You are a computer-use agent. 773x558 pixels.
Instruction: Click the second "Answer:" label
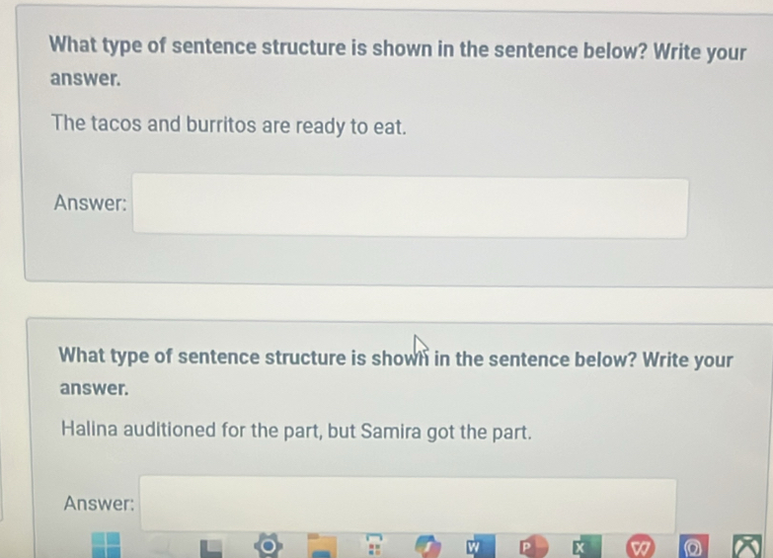(x=99, y=503)
